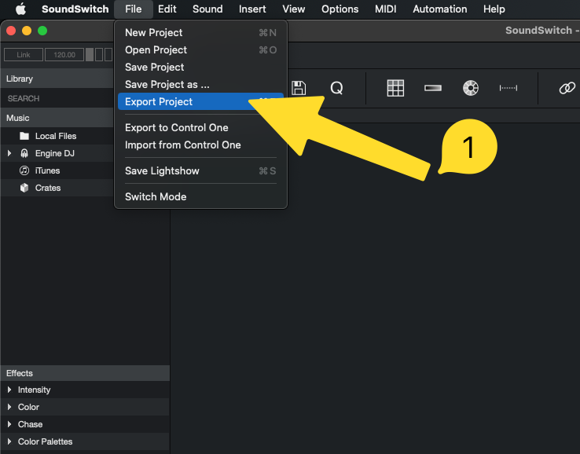The height and width of the screenshot is (454, 580).
Task: Click the grid toolbar icon
Action: [x=395, y=88]
